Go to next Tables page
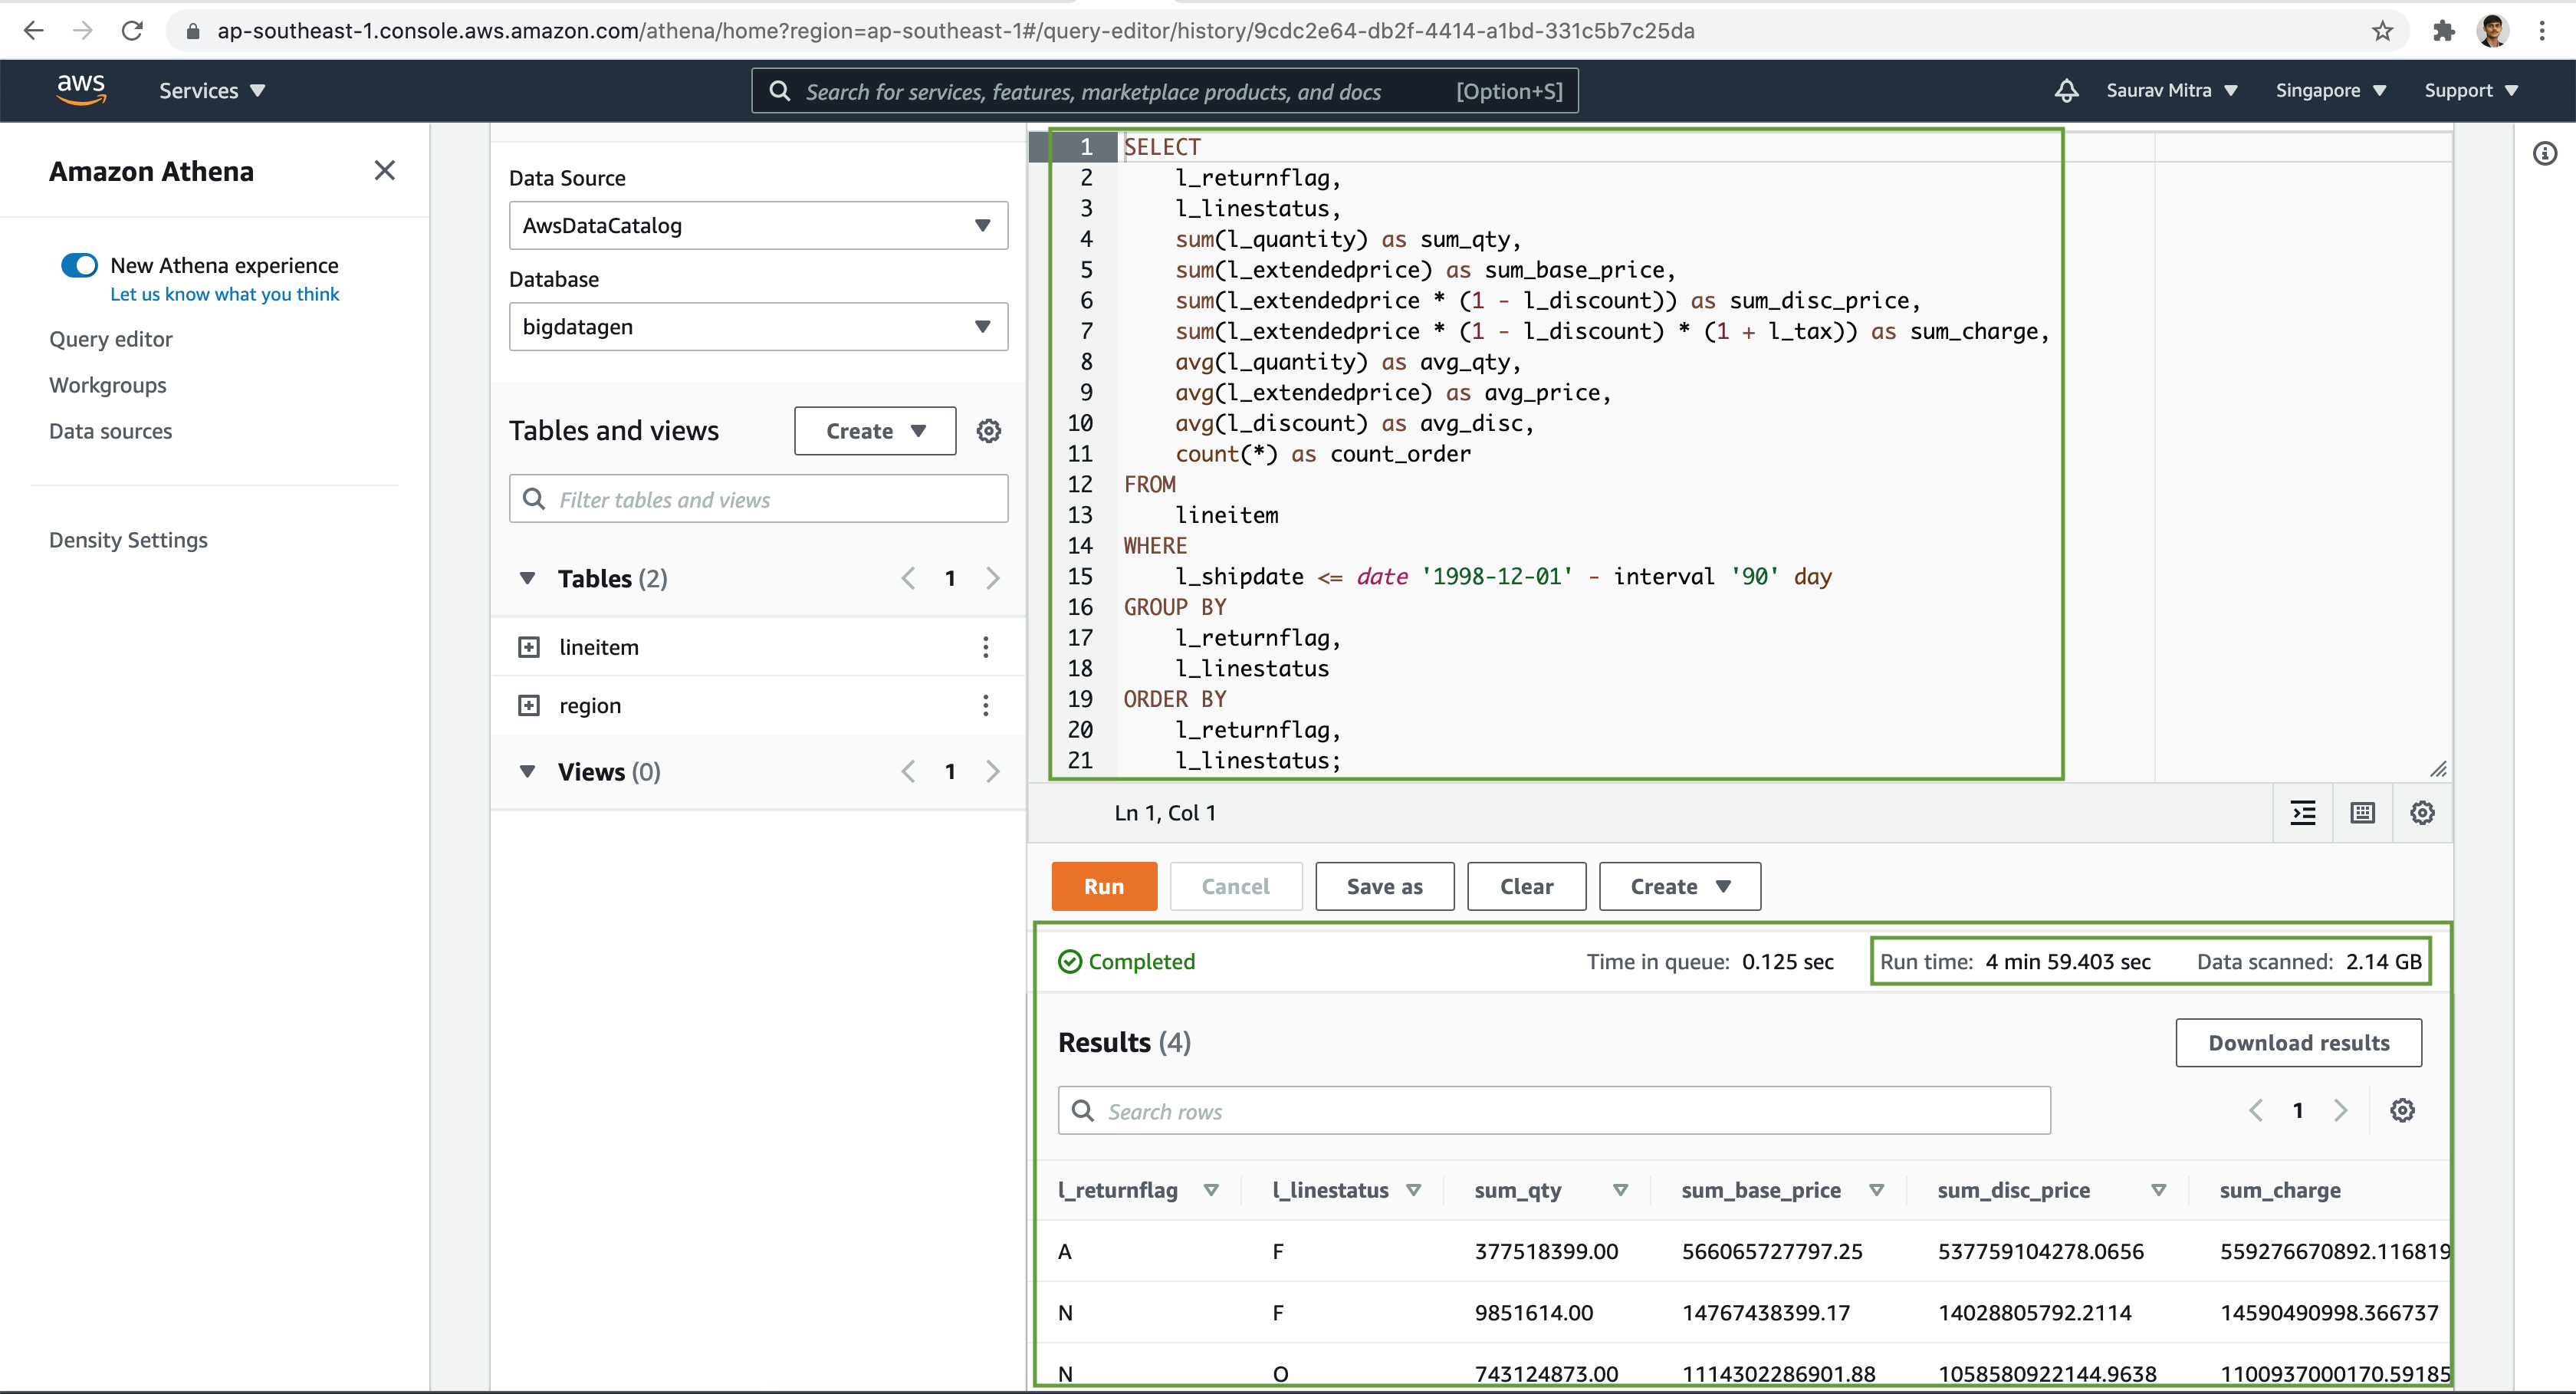The image size is (2576, 1394). (x=992, y=578)
